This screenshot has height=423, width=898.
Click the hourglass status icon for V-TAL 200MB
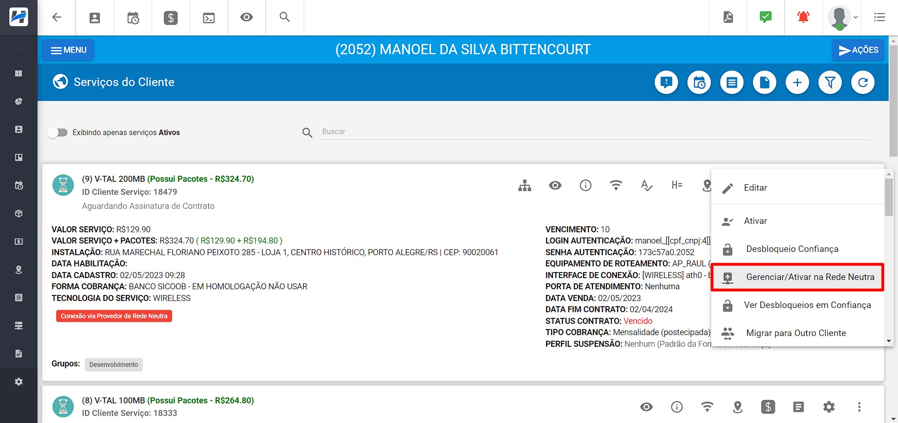[63, 185]
